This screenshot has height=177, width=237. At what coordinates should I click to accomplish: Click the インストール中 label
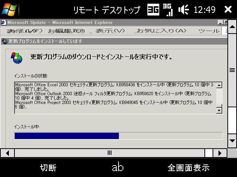coord(27,127)
